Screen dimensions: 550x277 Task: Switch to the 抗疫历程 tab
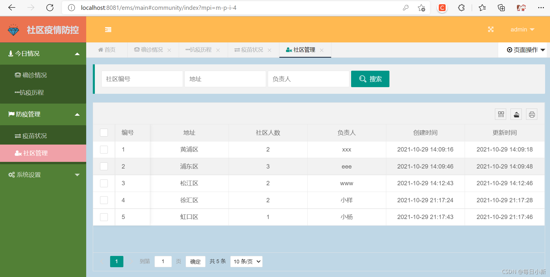click(x=198, y=50)
